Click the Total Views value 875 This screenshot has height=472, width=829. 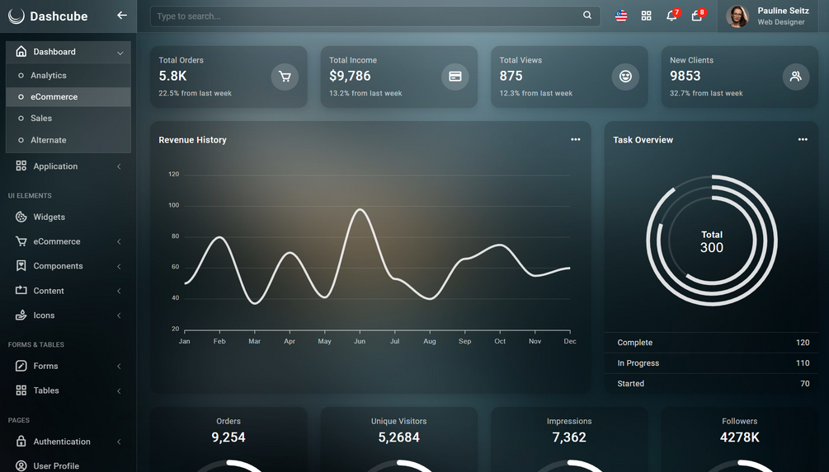(x=511, y=76)
